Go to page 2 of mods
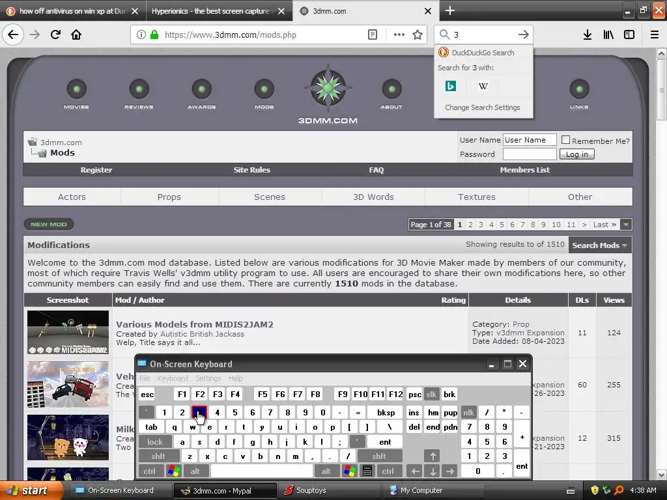The image size is (667, 500). [x=470, y=224]
